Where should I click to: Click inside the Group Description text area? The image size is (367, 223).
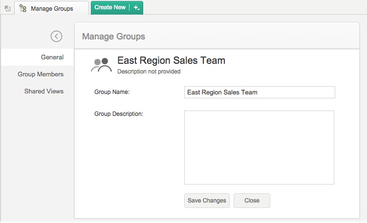(x=259, y=147)
